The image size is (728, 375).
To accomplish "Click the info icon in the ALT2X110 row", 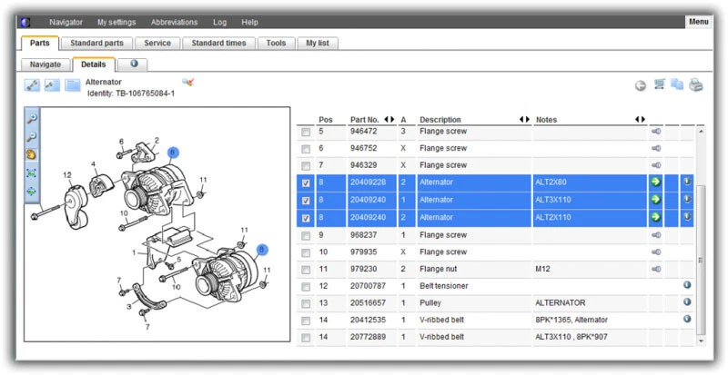I will (x=688, y=216).
